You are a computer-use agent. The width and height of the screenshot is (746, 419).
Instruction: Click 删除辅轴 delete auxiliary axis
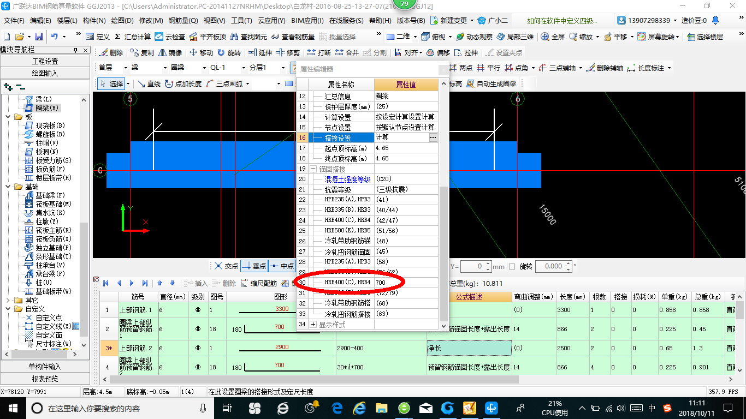point(605,68)
